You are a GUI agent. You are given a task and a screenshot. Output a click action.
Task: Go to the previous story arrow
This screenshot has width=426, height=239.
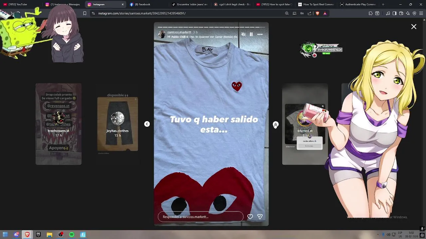[x=147, y=124]
